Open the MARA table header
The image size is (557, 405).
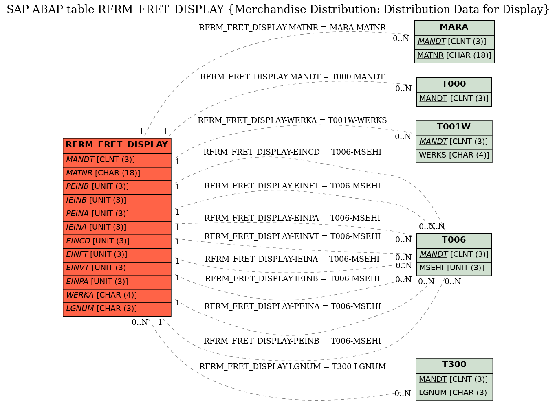454,28
